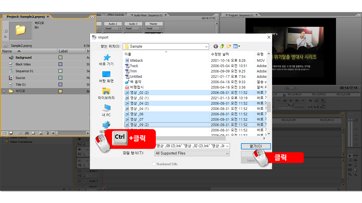The height and width of the screenshot is (203, 362).
Task: Click the trash Clear icon in Project panel
Action: [x=47, y=133]
